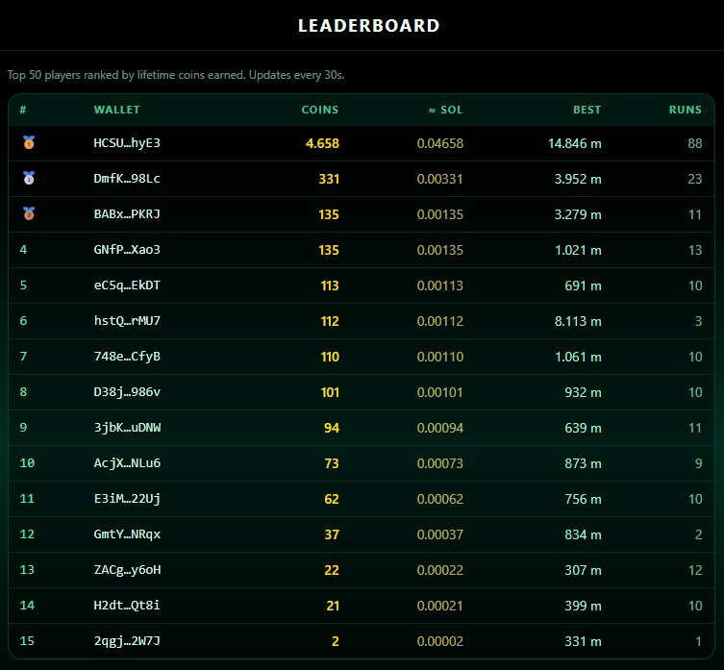Click the 113 coins value
The height and width of the screenshot is (670, 724).
tap(330, 285)
